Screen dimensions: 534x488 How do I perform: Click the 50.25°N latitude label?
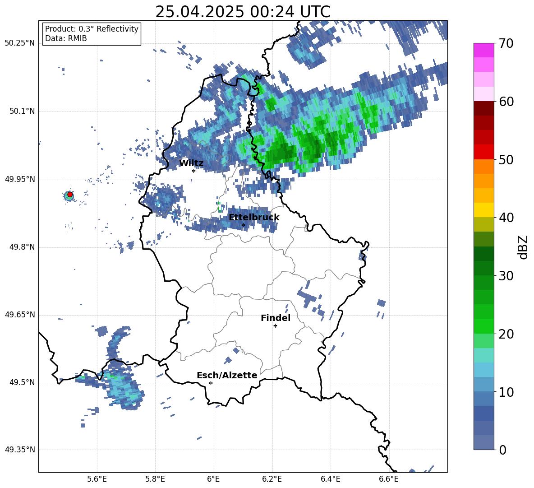pos(20,43)
